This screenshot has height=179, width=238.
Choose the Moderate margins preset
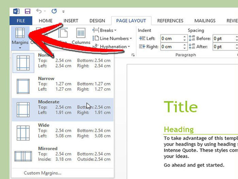tap(62, 109)
